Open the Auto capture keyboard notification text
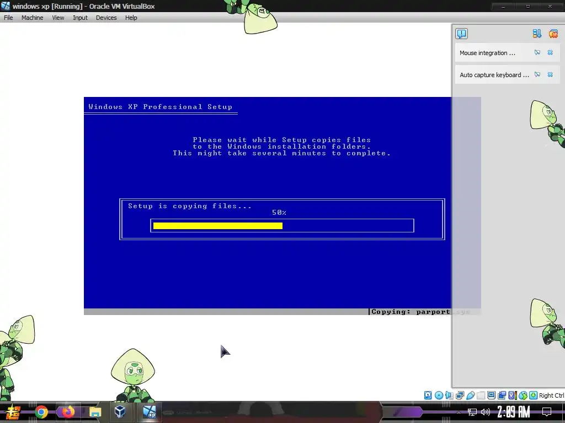 pyautogui.click(x=494, y=75)
